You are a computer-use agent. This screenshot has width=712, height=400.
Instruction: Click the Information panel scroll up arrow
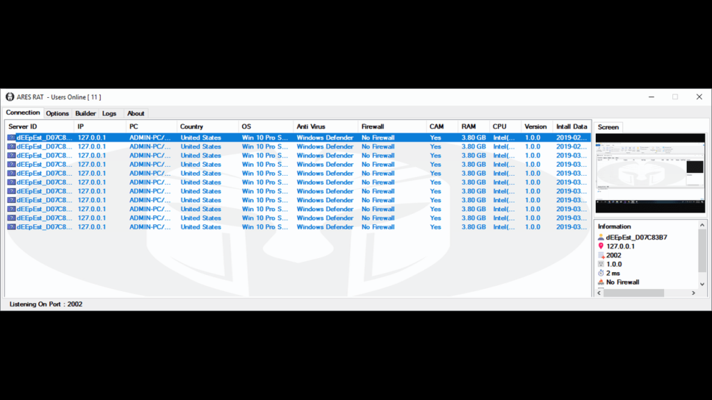(702, 225)
